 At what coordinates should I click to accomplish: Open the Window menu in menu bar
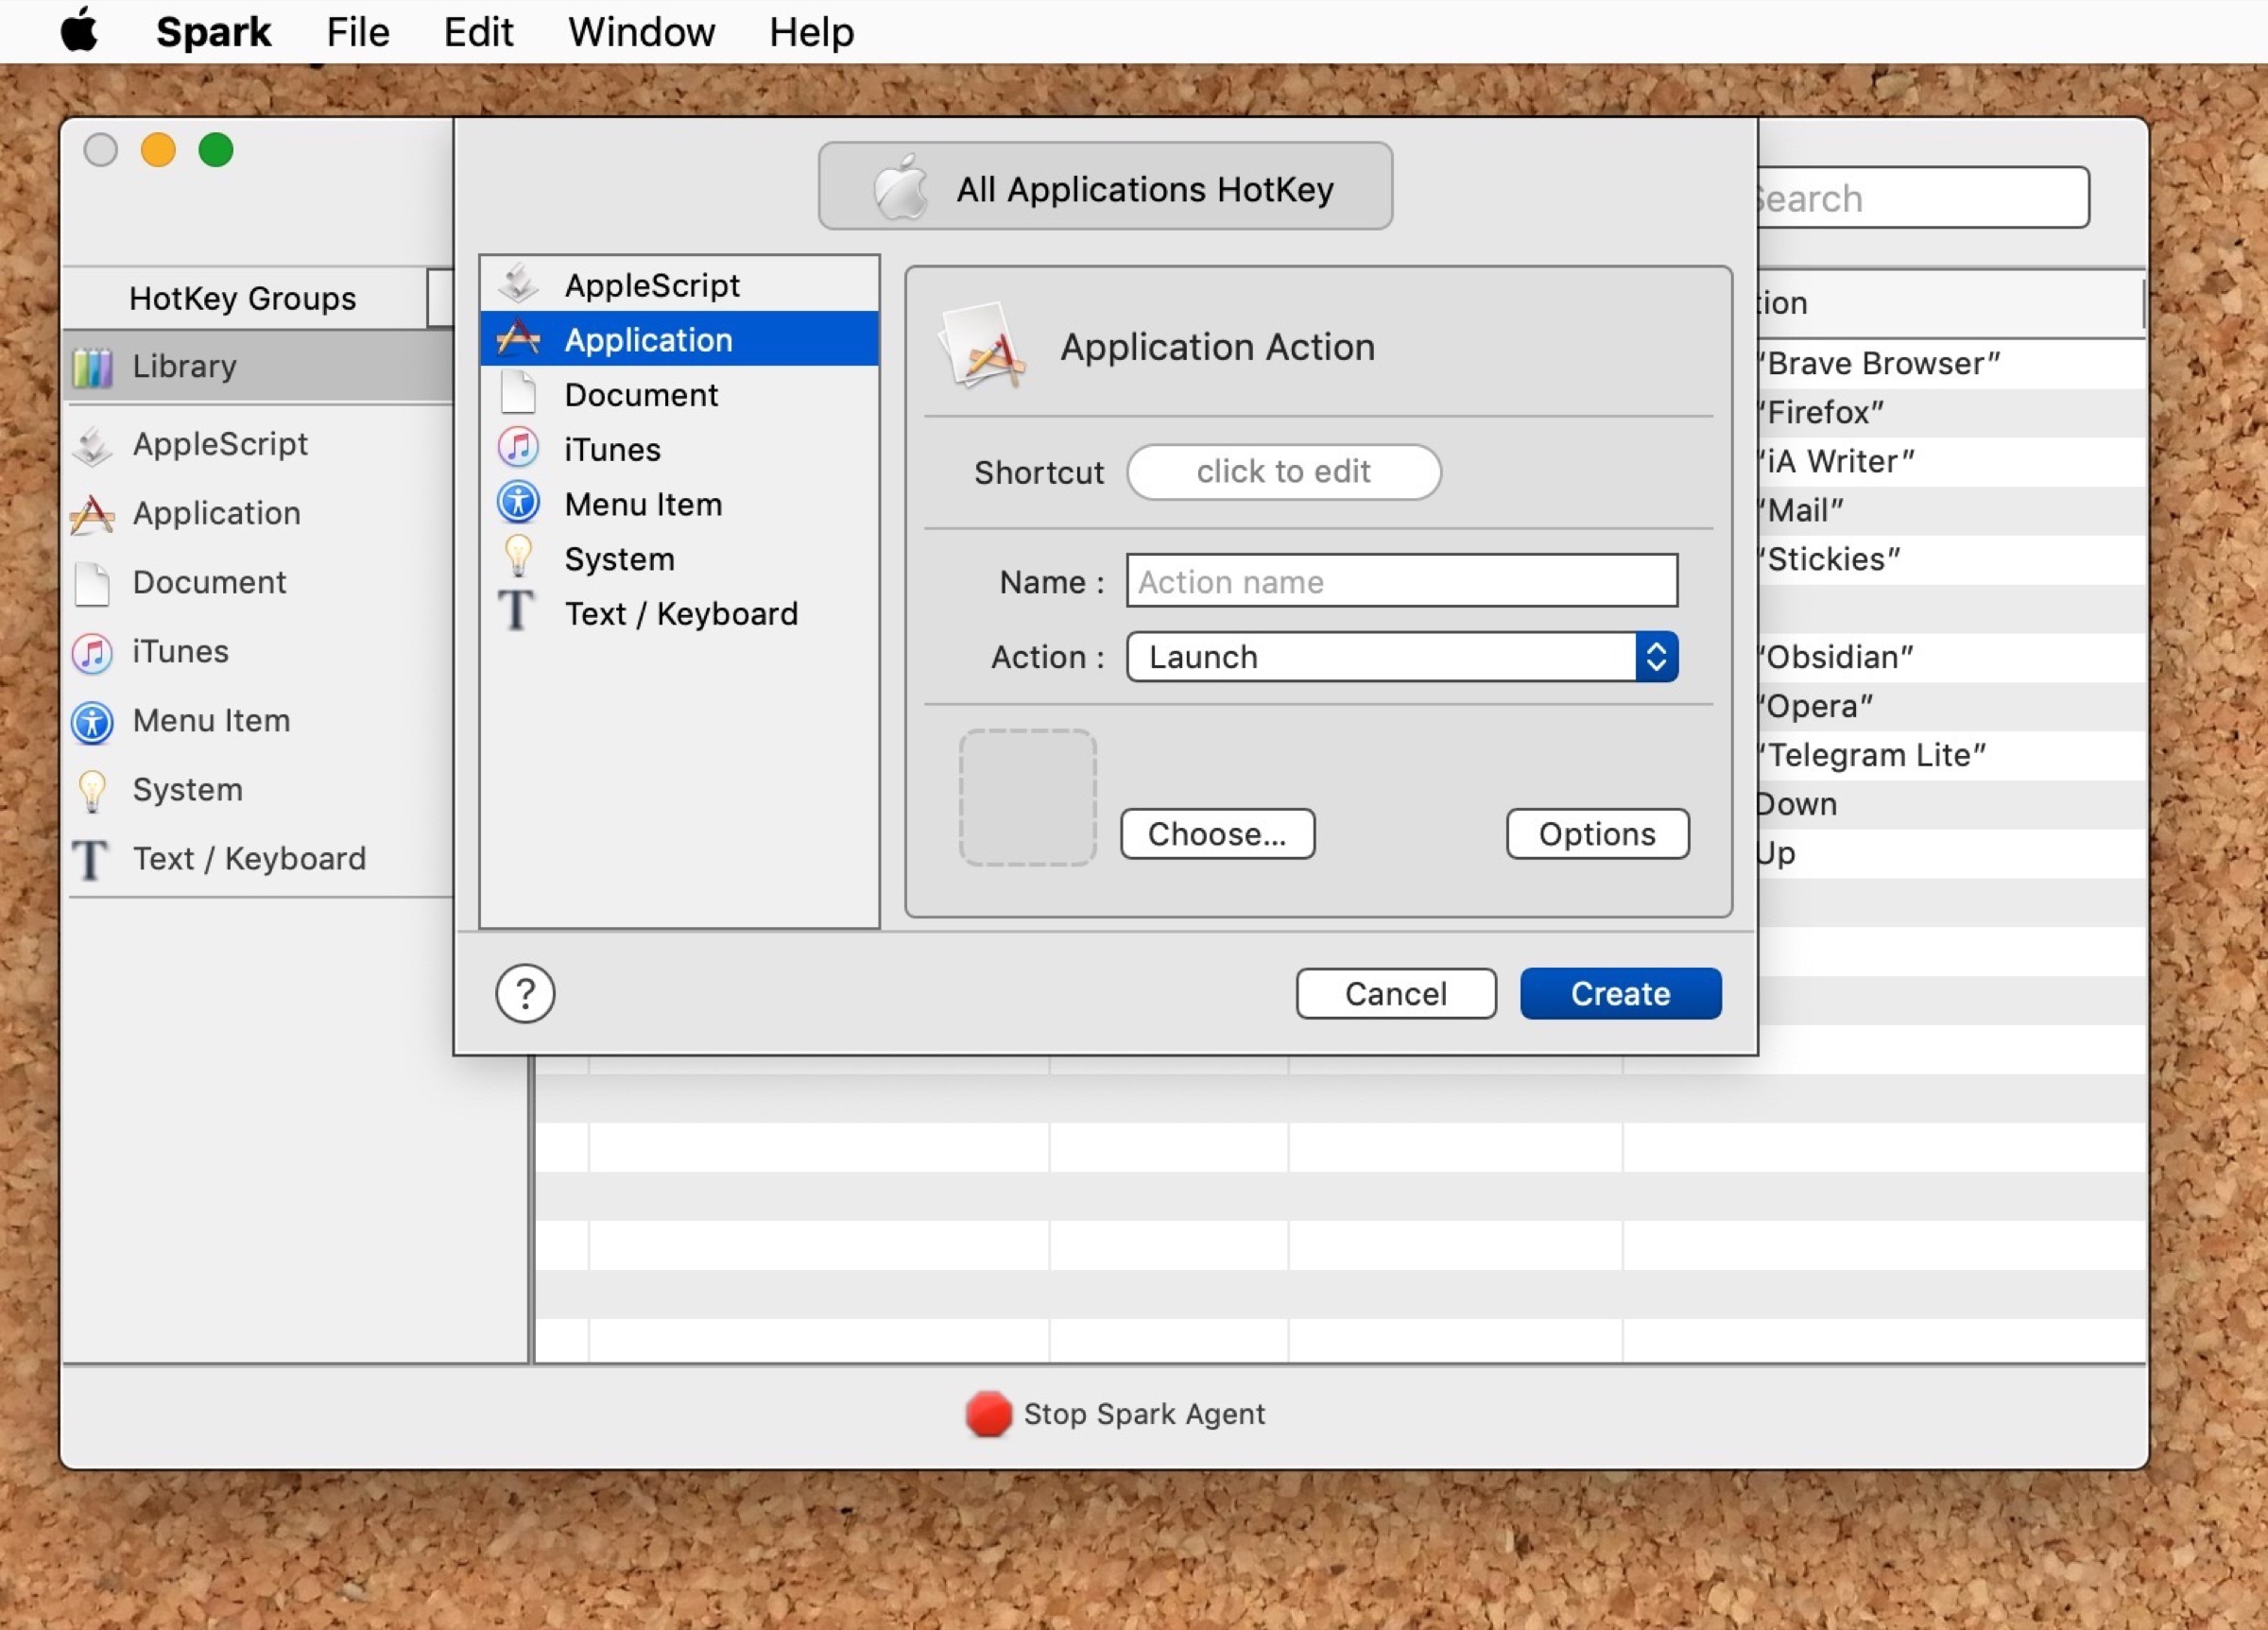[640, 32]
